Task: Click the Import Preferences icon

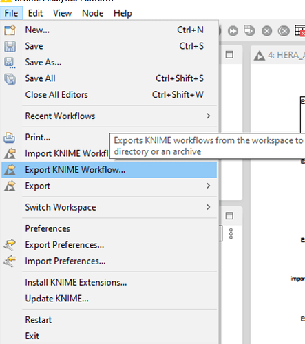Action: tap(10, 261)
